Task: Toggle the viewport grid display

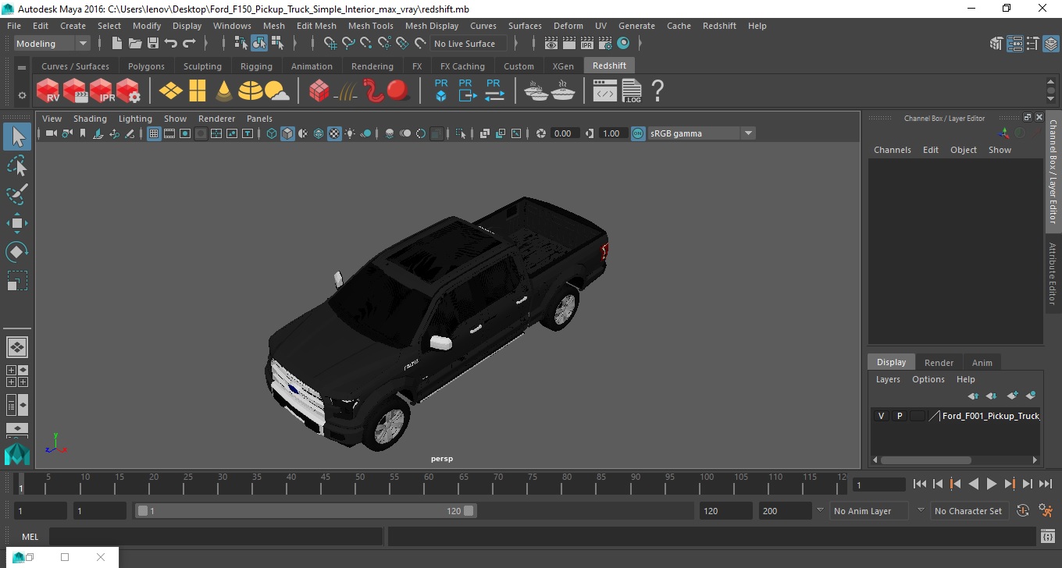Action: pos(154,133)
